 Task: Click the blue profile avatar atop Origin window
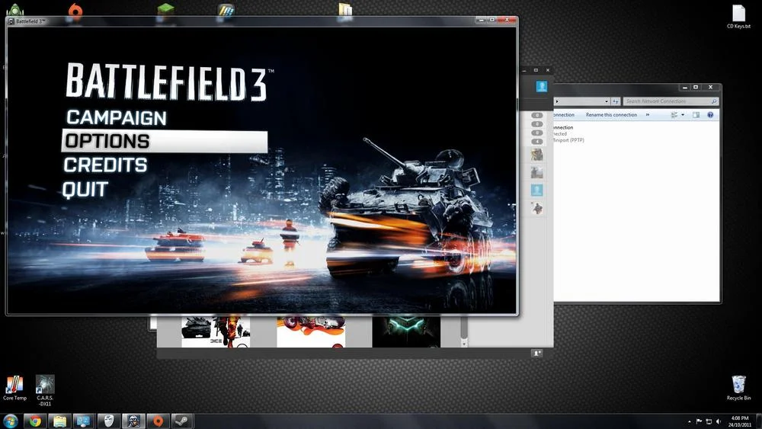541,86
